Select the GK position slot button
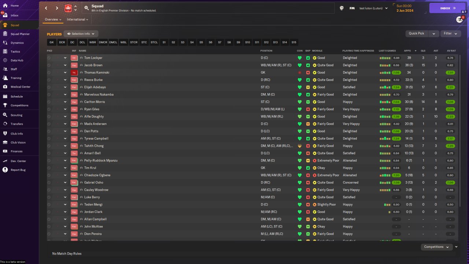 (x=52, y=43)
